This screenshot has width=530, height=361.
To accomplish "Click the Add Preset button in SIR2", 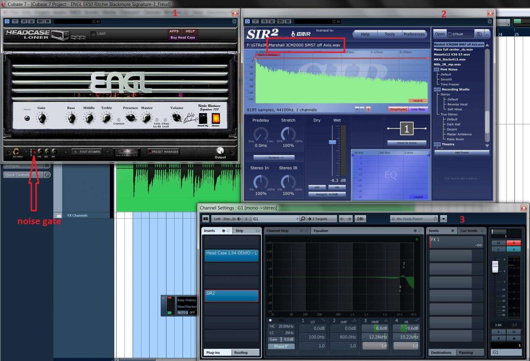I will tap(462, 153).
